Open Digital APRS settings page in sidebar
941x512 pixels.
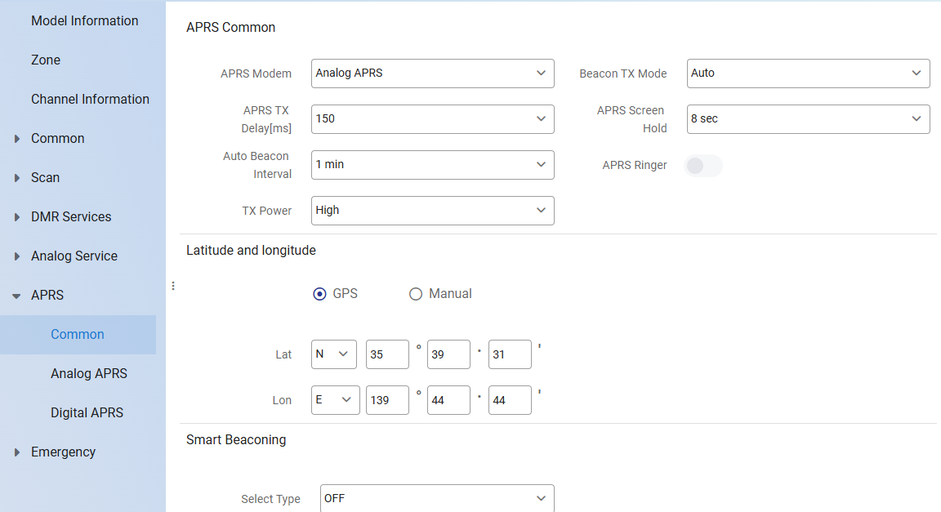[87, 413]
